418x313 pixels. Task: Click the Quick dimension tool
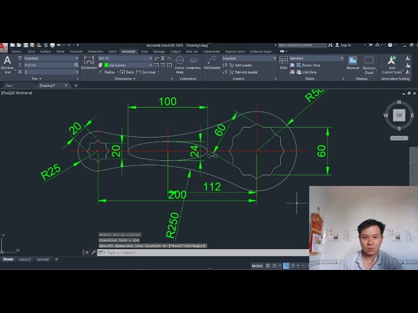(x=127, y=72)
